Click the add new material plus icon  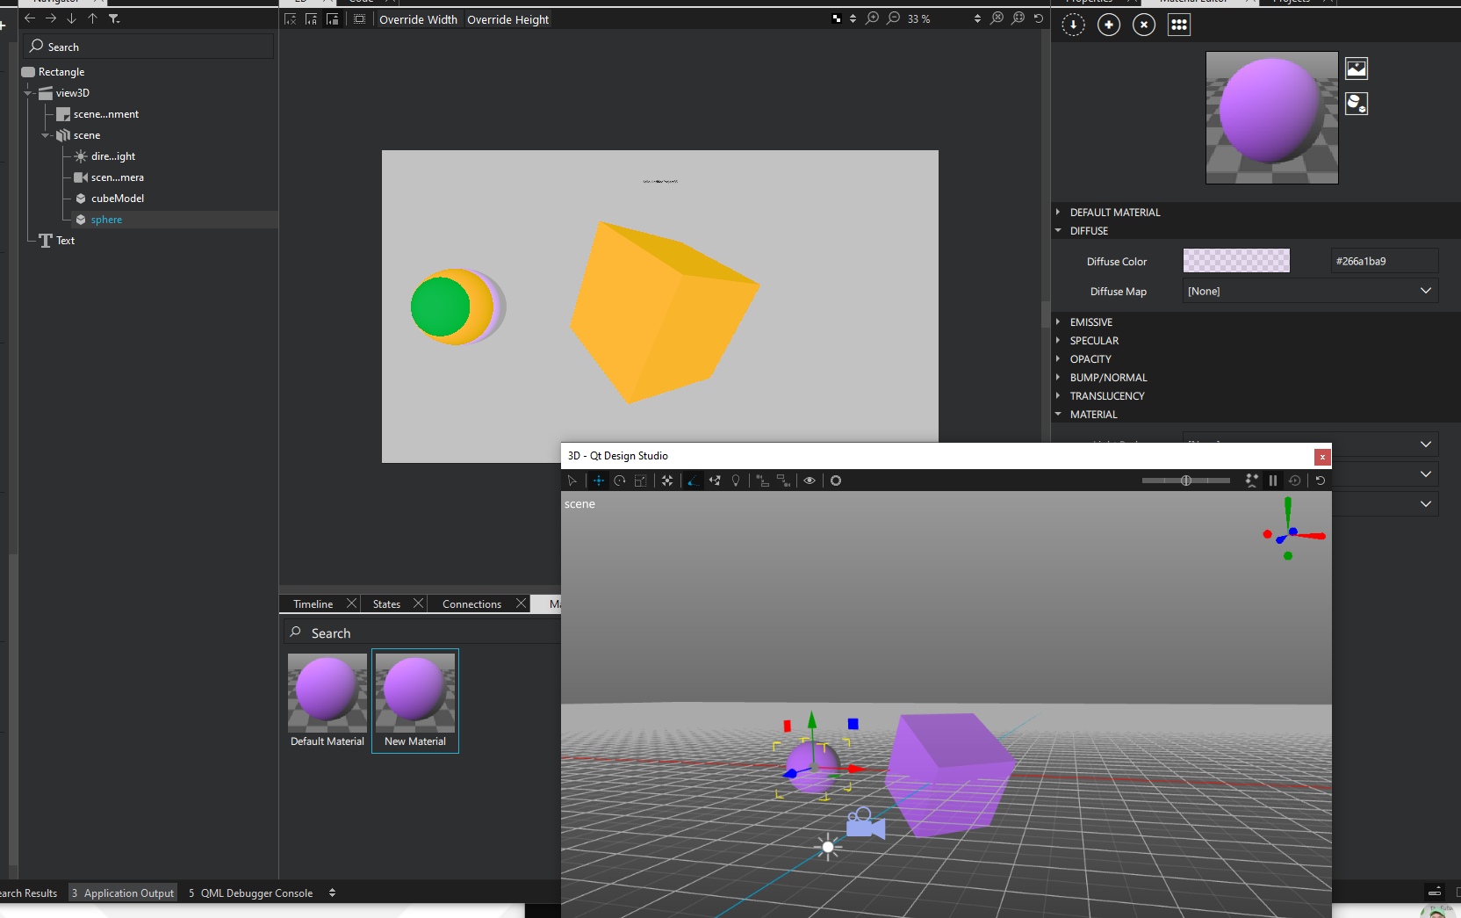1109,25
